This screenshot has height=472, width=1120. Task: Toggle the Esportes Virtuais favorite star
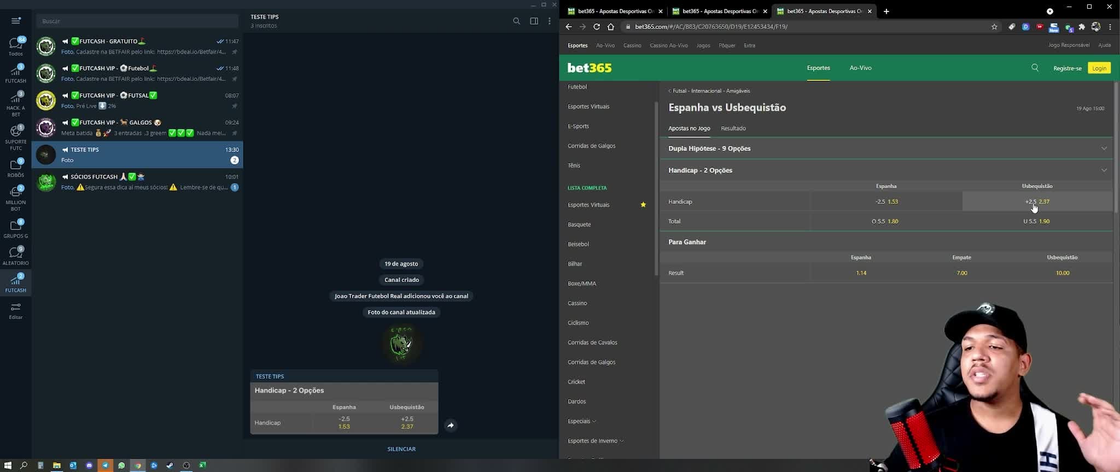(x=643, y=205)
